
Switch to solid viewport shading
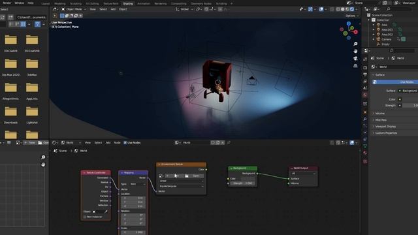pos(342,9)
